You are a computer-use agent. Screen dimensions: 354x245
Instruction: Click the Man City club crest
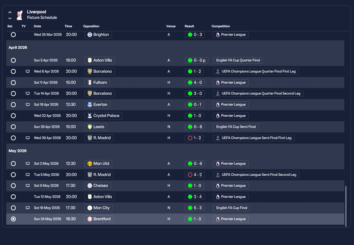point(90,208)
